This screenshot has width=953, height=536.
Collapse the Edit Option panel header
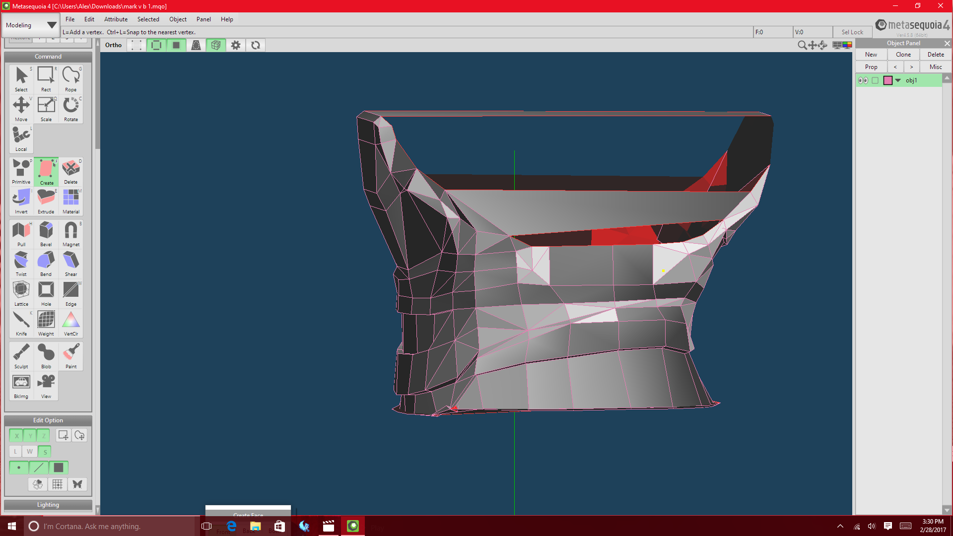coord(48,420)
